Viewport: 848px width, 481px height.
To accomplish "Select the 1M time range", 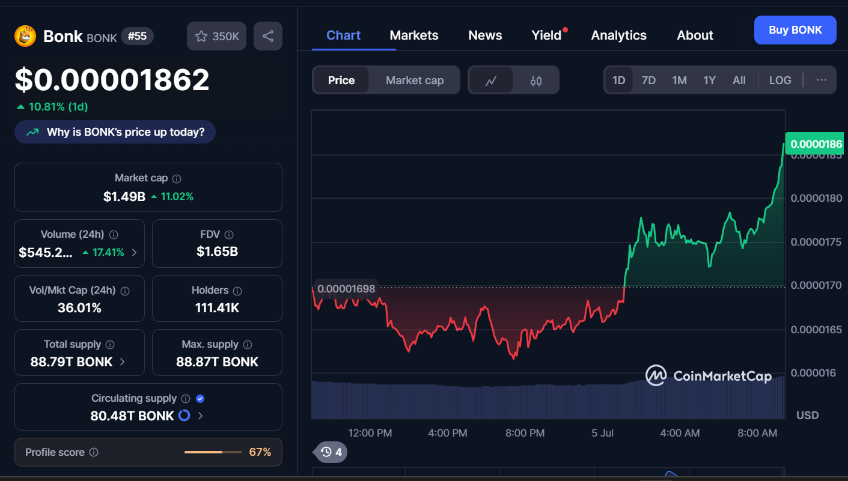I will click(679, 80).
